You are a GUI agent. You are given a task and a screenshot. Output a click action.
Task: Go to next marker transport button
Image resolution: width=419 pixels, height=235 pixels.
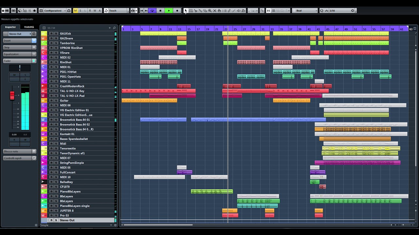click(146, 11)
